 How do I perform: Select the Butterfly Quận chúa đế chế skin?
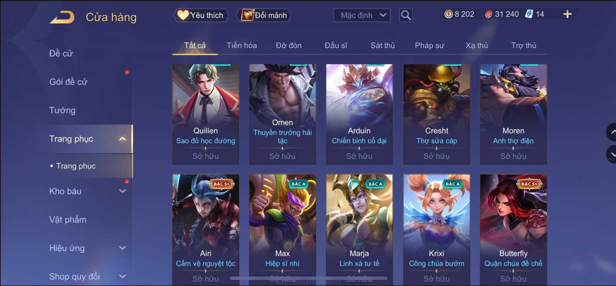(513, 229)
